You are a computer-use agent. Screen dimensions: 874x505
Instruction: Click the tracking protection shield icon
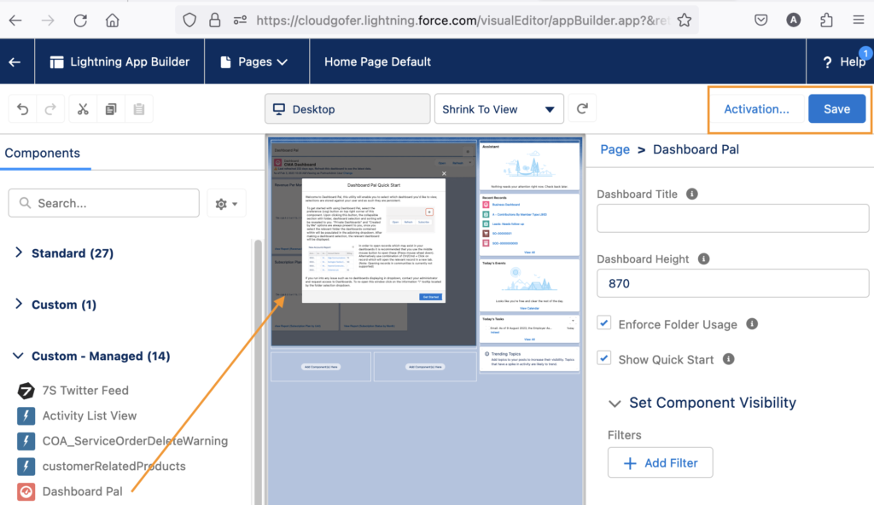click(x=189, y=20)
